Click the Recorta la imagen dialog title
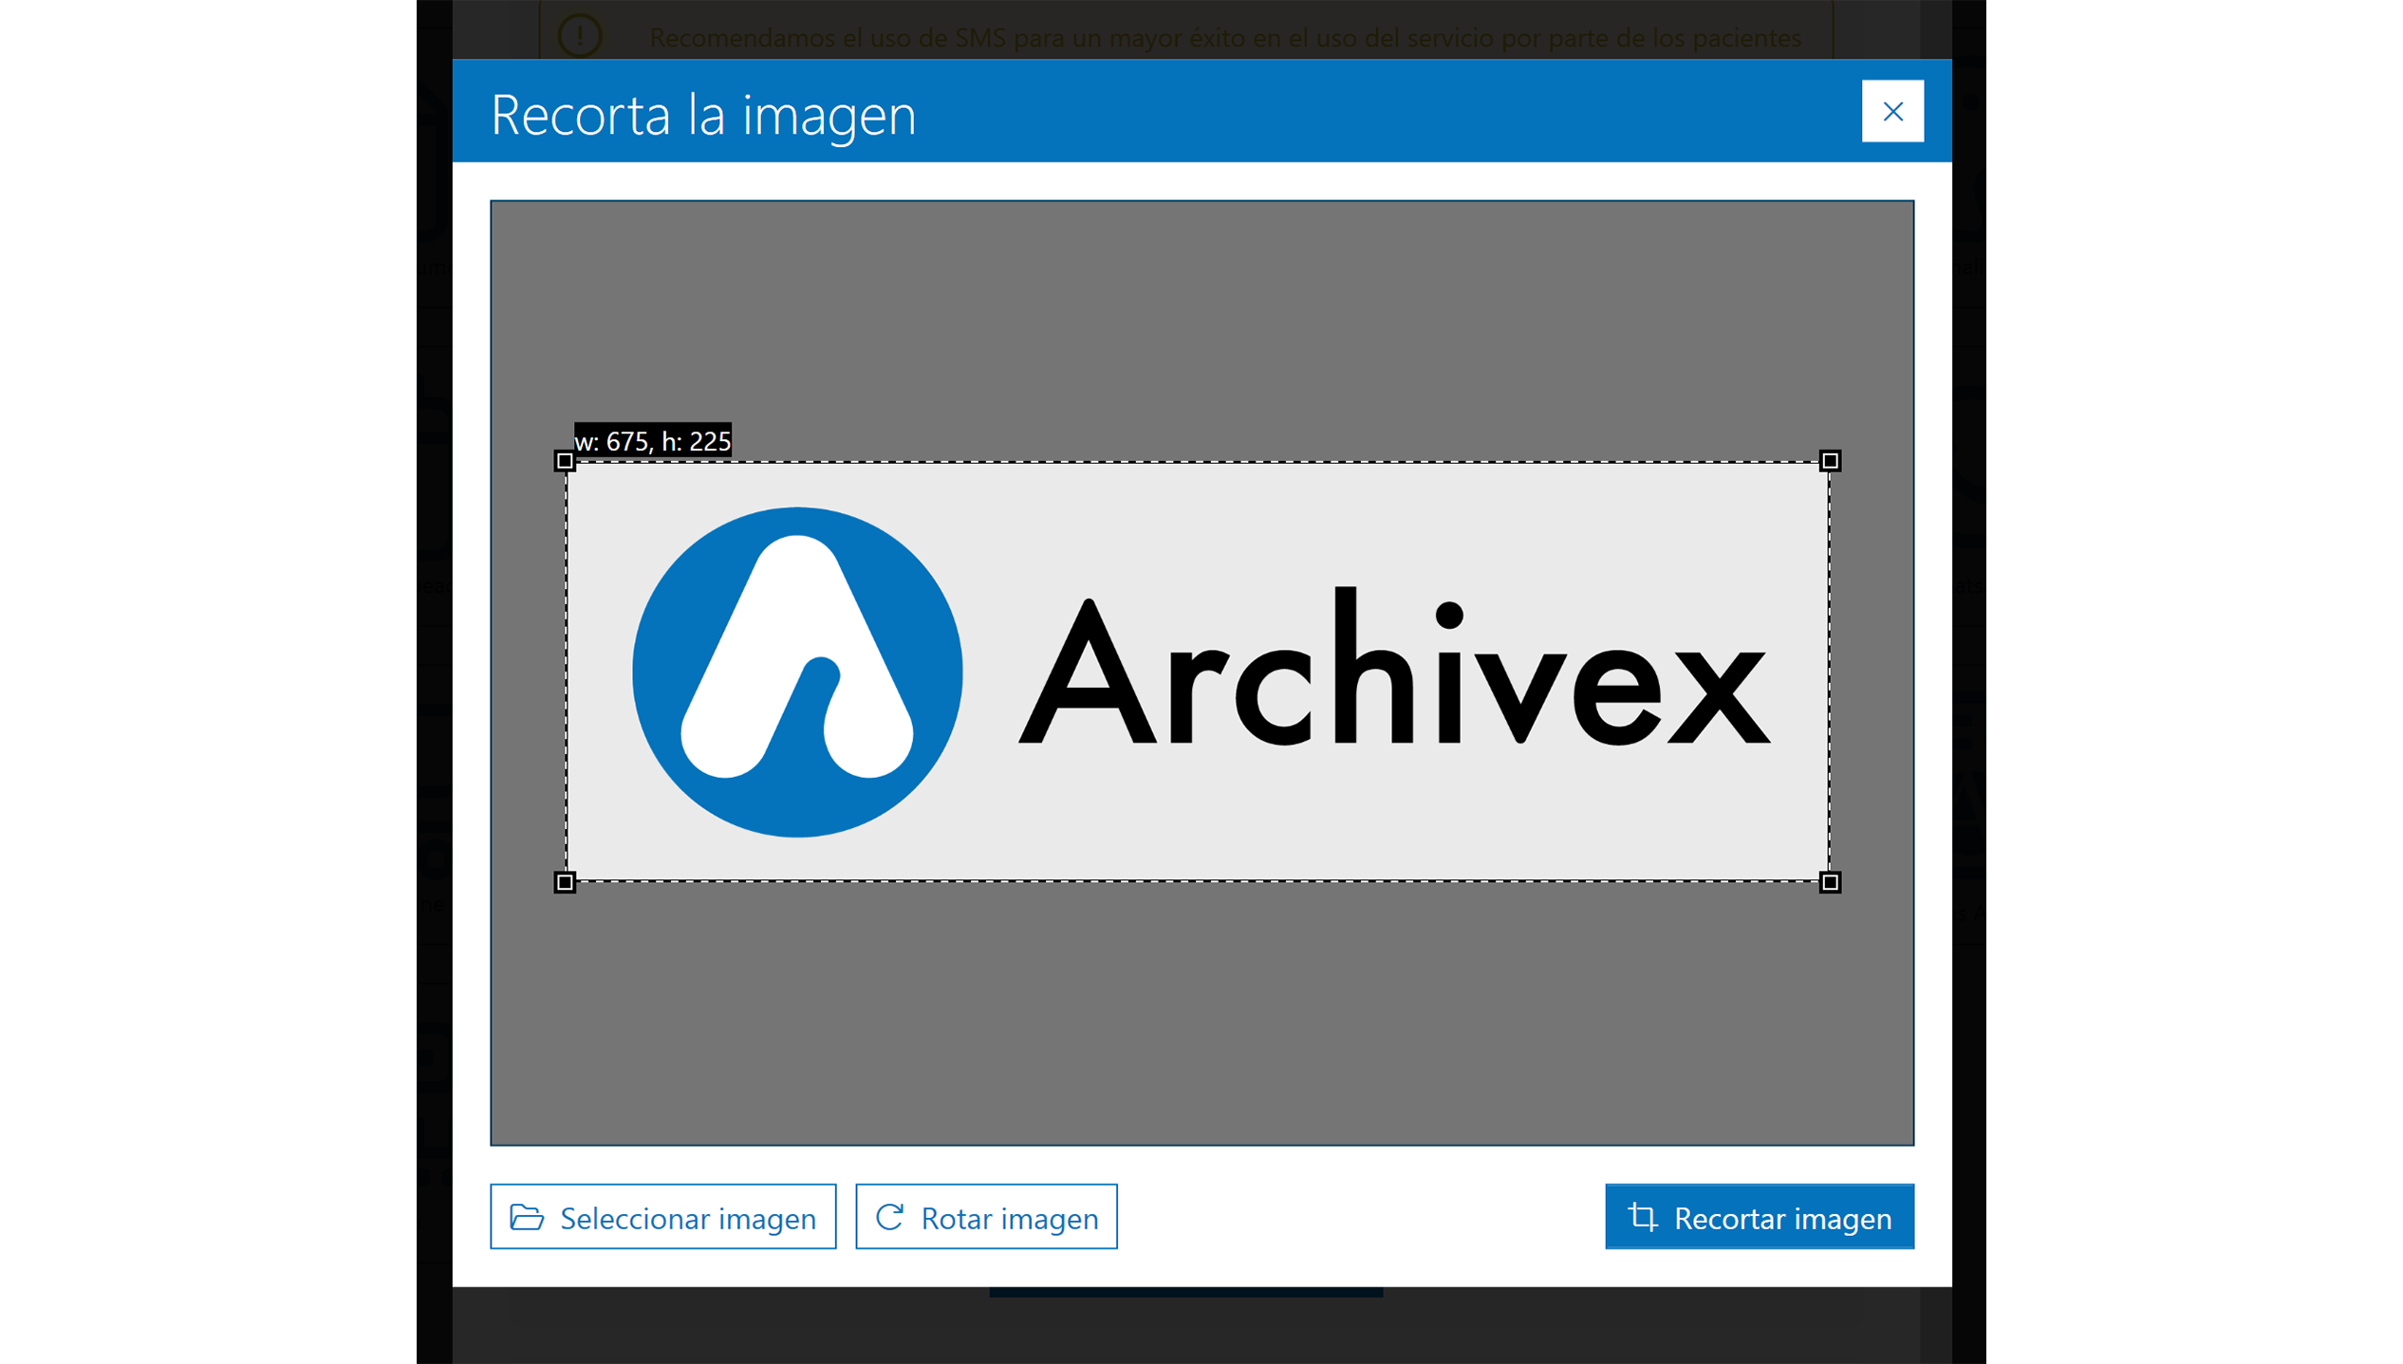Image resolution: width=2403 pixels, height=1364 pixels. [702, 114]
